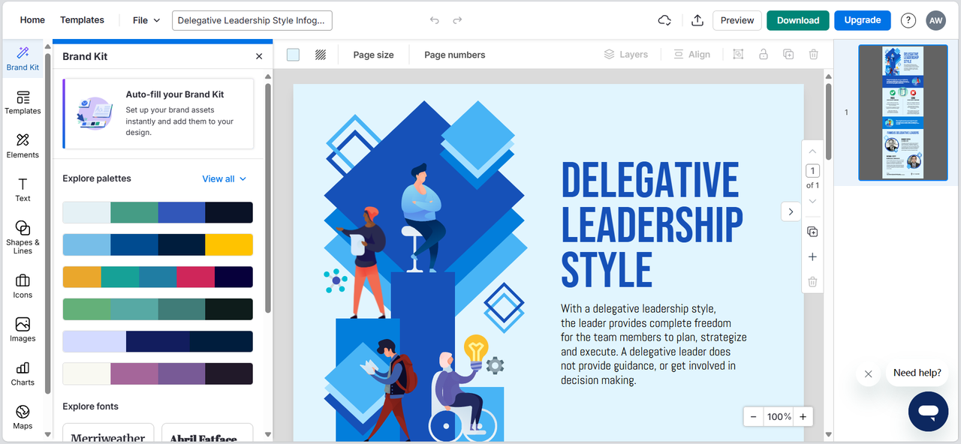Apply the lavender and dark navy palette
This screenshot has width=961, height=444.
[158, 341]
